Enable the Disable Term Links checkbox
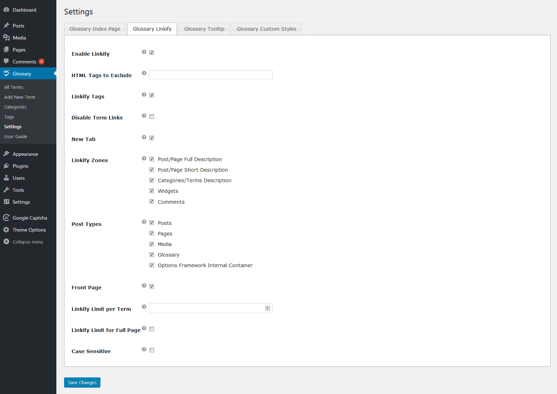Viewport: 557px width, 394px height. (x=152, y=117)
